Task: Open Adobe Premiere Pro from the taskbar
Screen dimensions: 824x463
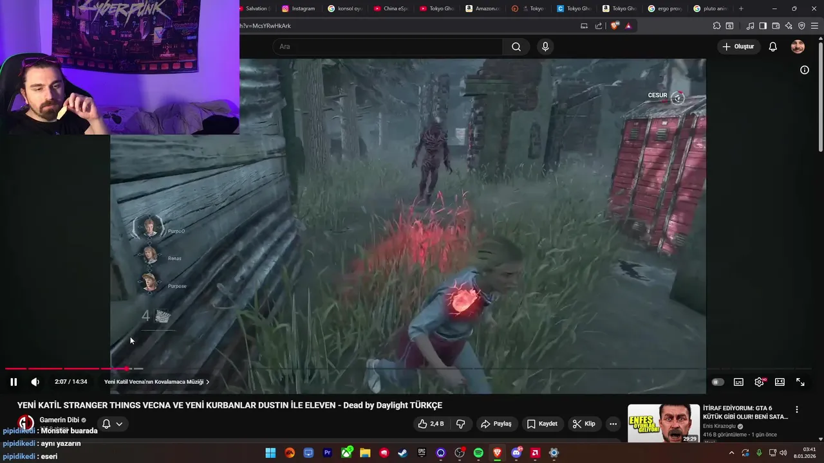Action: point(327,453)
